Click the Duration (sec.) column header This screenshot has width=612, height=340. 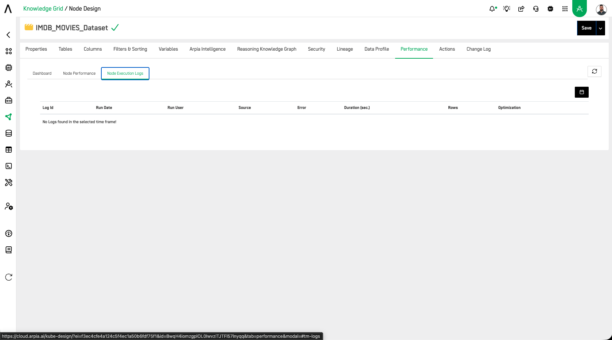[357, 108]
